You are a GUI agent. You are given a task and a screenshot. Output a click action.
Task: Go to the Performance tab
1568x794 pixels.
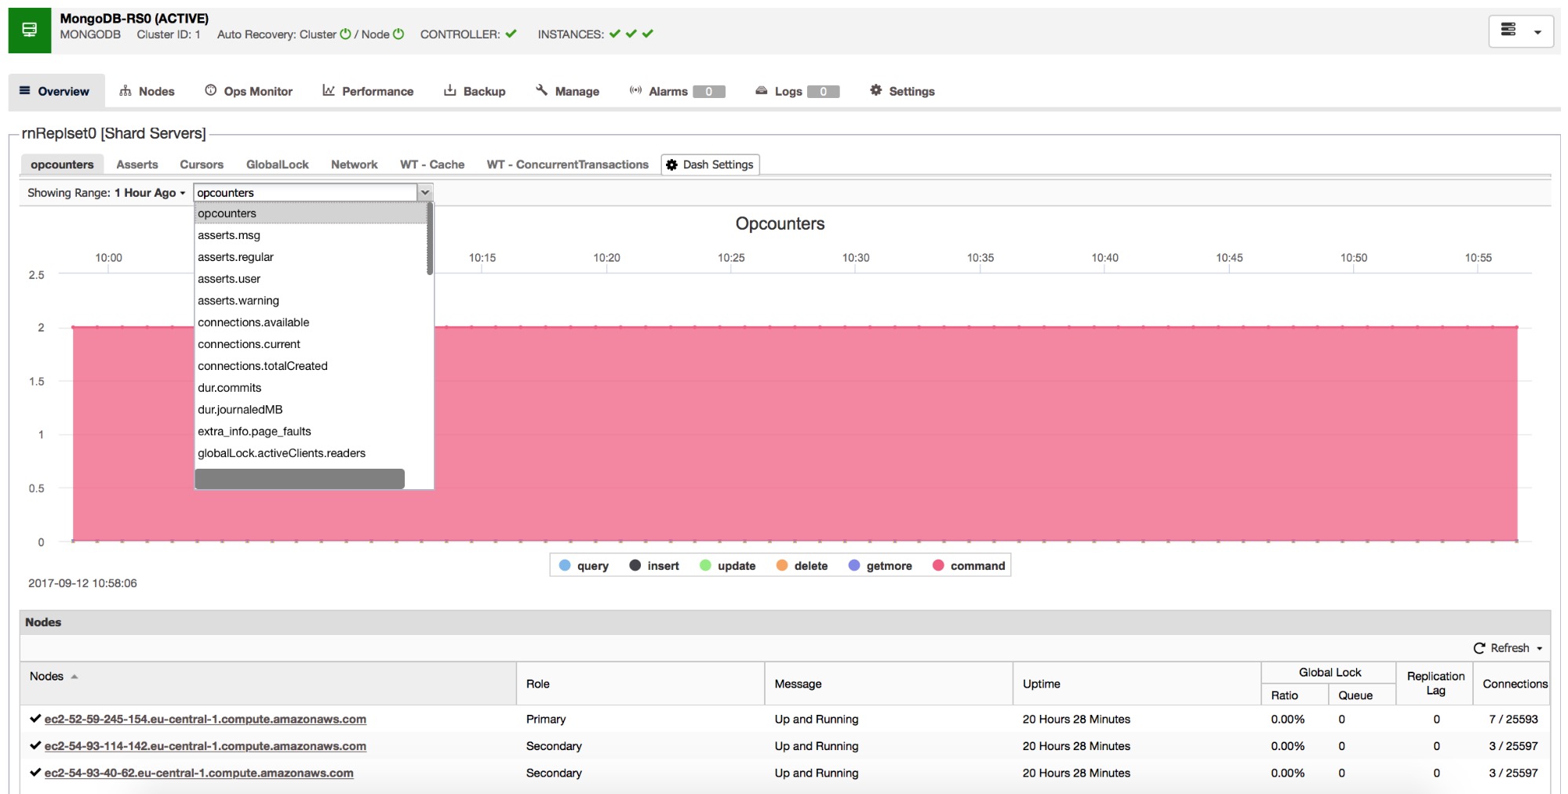[x=368, y=91]
